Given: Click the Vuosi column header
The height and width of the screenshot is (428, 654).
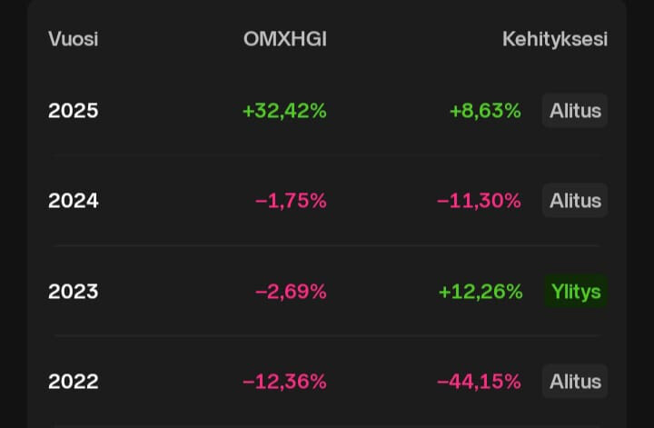Looking at the screenshot, I should (73, 39).
